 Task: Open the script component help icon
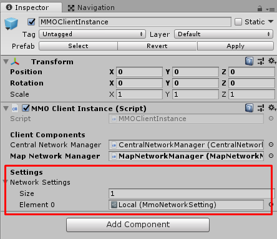click(249, 108)
